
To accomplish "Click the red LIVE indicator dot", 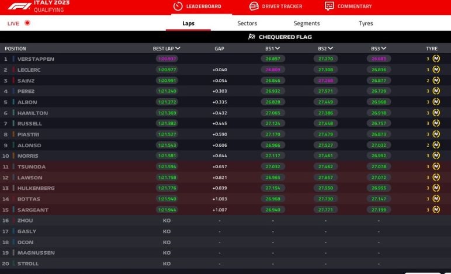I will click(27, 23).
